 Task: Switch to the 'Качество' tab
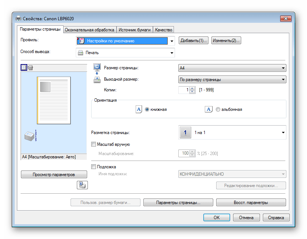tap(163, 30)
